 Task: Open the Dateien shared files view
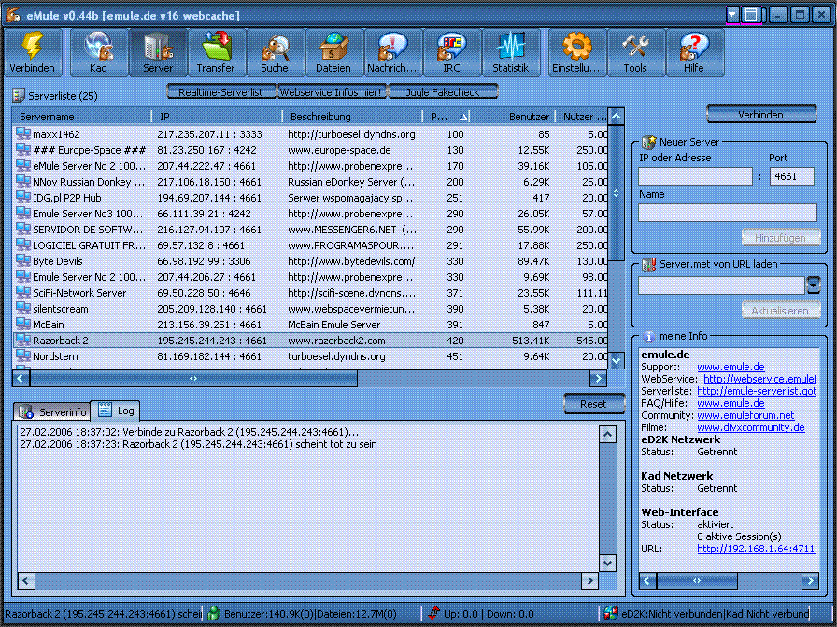point(333,52)
